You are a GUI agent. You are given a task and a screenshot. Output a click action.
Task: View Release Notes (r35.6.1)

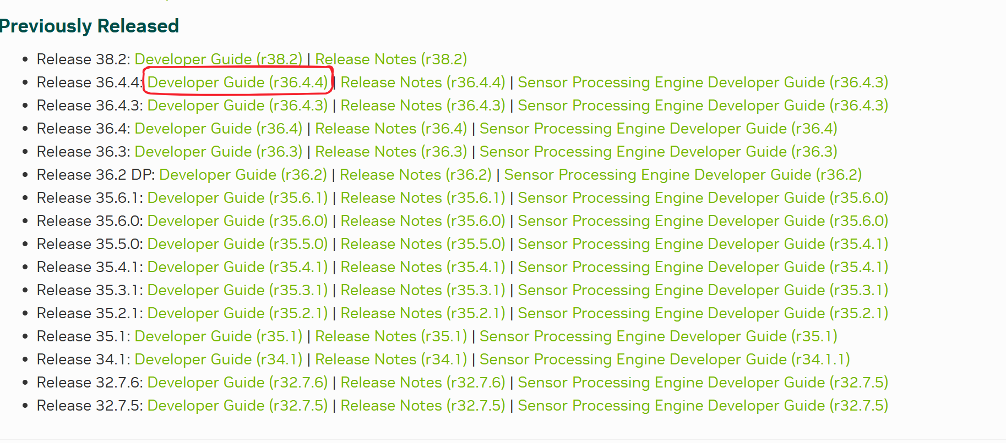422,198
